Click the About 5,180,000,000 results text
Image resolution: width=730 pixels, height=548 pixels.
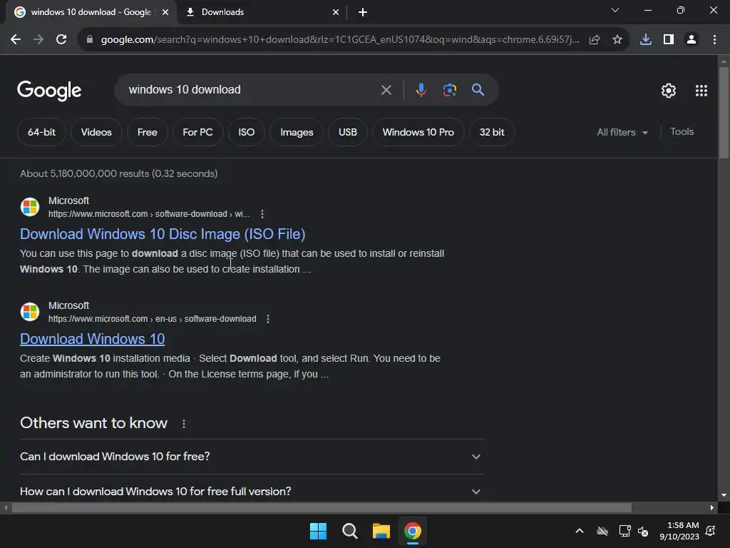(x=119, y=173)
